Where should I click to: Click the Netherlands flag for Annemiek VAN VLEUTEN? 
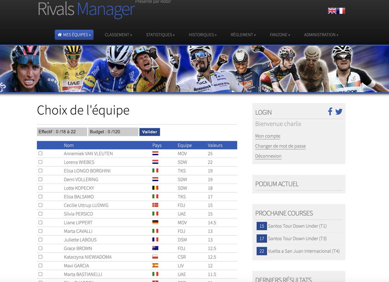pyautogui.click(x=155, y=153)
